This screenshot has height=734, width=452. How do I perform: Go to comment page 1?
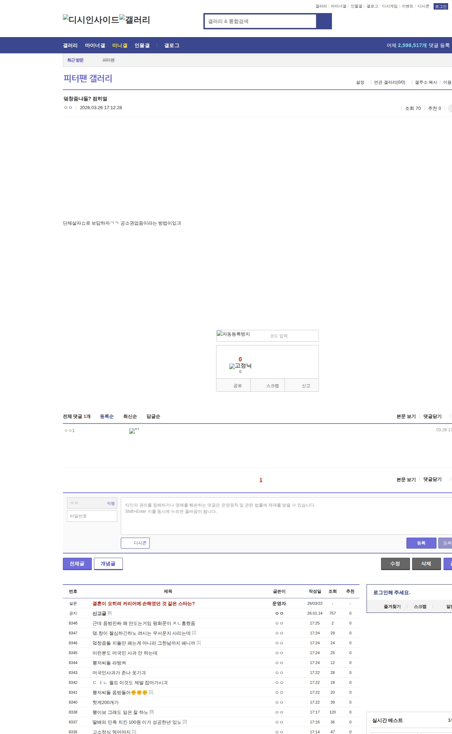point(261,480)
